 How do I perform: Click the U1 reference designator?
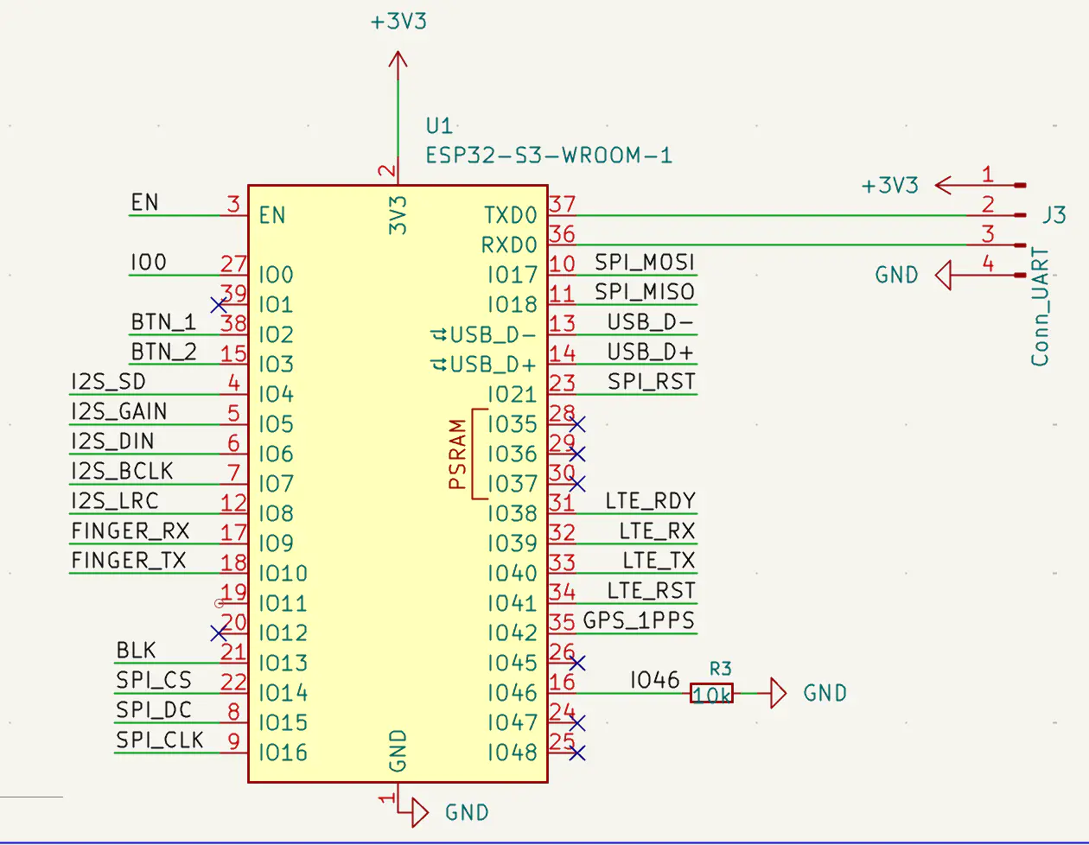439,126
